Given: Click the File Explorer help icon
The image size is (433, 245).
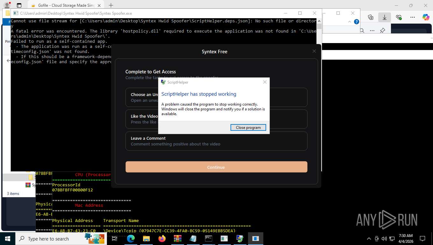Looking at the screenshot, I should tap(357, 22).
